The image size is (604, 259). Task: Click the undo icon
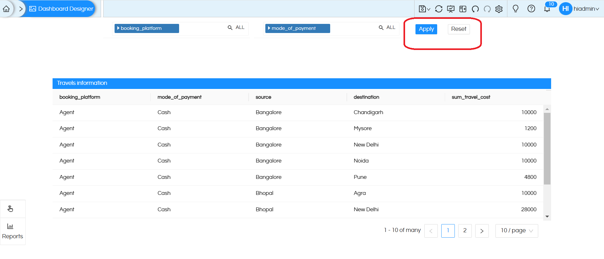pos(475,9)
